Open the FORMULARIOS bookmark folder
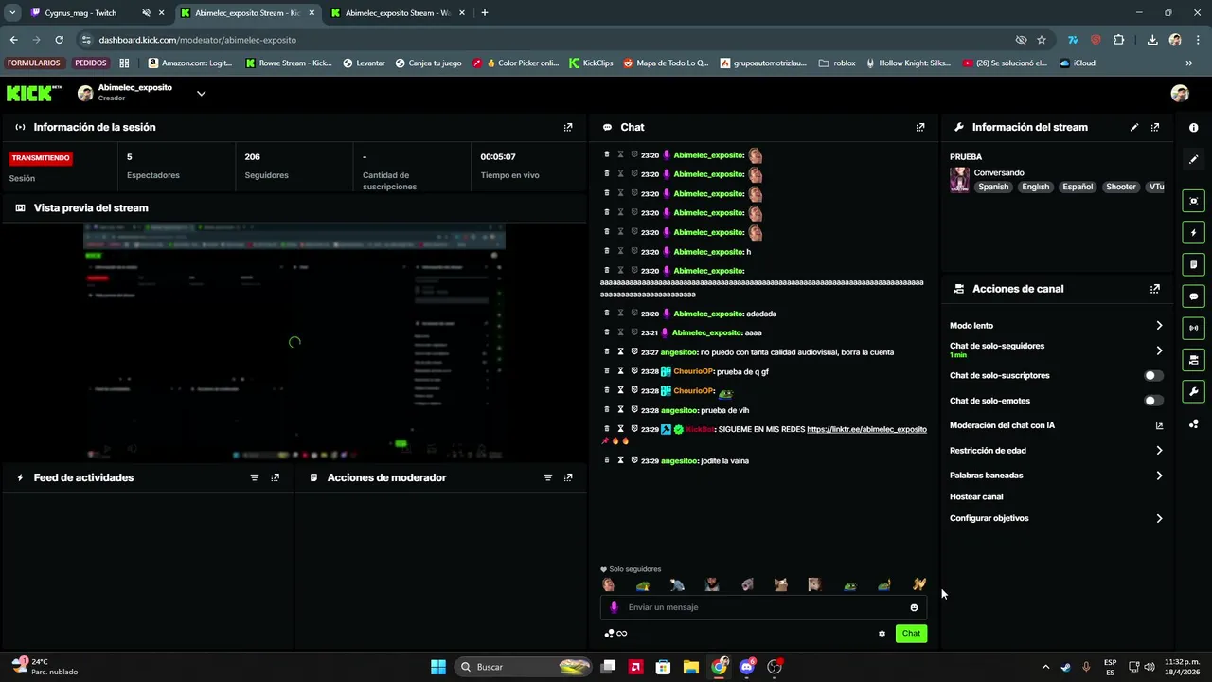Viewport: 1212px width, 682px height. point(34,63)
